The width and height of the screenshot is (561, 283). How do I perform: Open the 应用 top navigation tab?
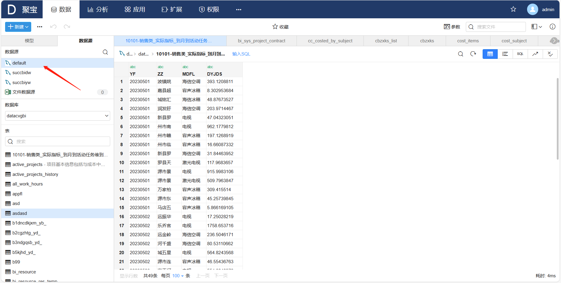(135, 9)
